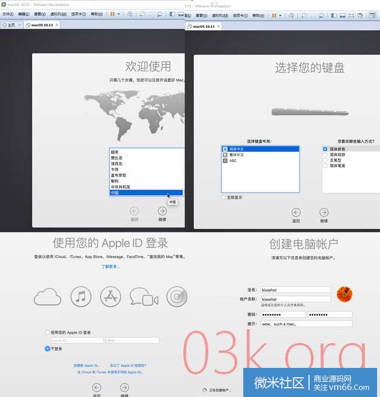This screenshot has width=380, height=397.
Task: Open 虚拟机(M) menu in the keyboard-screen VMware window
Action: click(220, 16)
